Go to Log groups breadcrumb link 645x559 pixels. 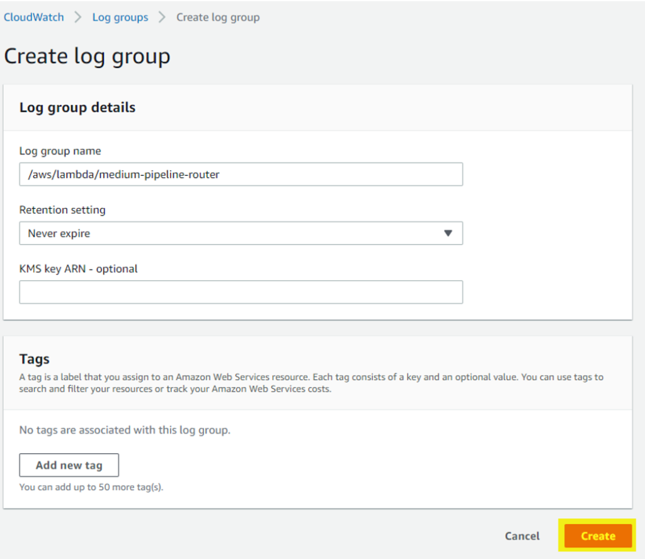(120, 17)
